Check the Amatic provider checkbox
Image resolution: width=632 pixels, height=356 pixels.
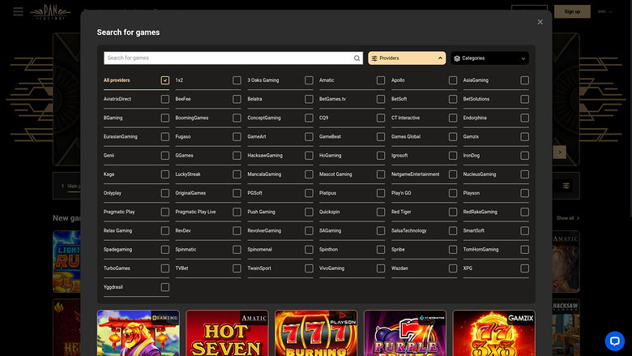(381, 80)
